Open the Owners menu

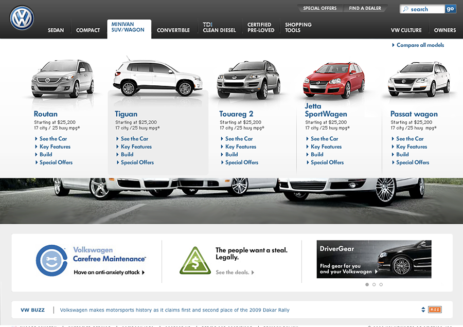coord(445,30)
